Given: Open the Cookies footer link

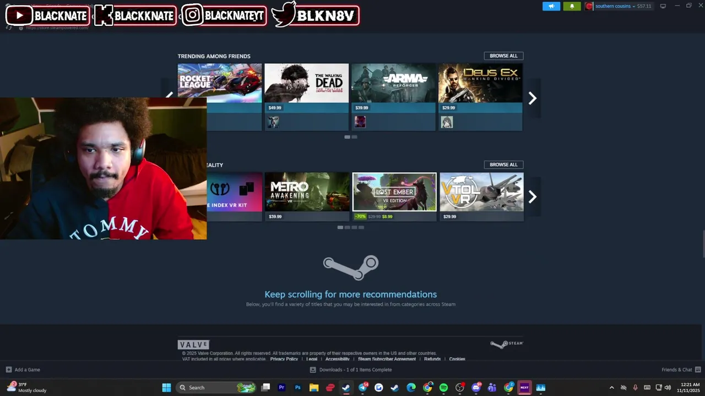Looking at the screenshot, I should (x=457, y=359).
